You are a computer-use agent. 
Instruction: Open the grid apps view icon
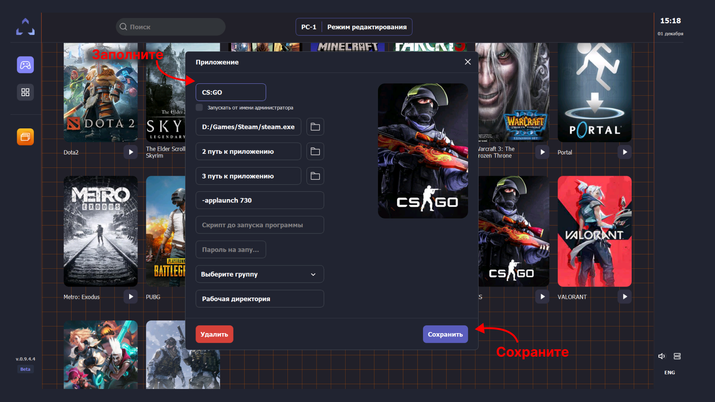click(x=25, y=92)
